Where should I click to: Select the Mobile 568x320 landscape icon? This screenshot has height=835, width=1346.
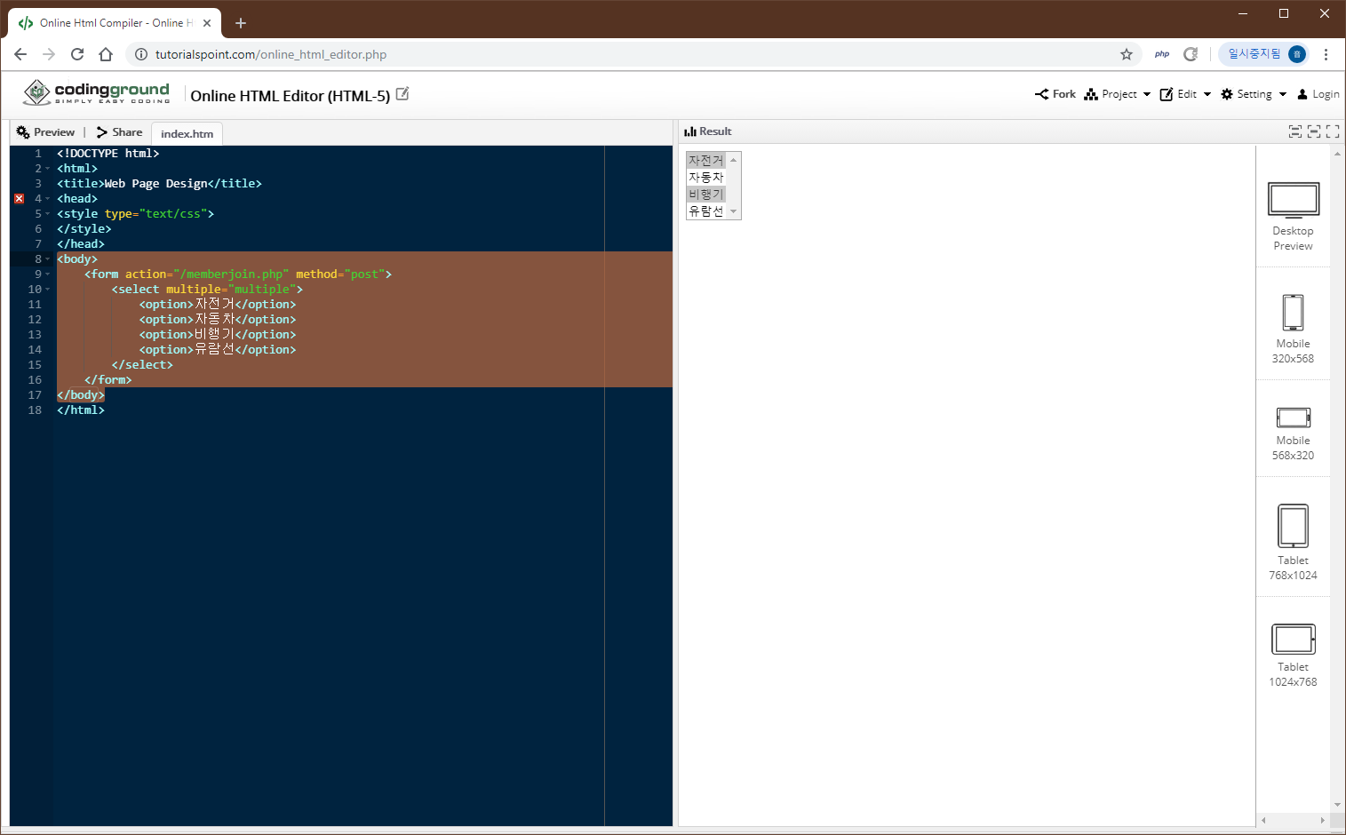click(x=1293, y=417)
